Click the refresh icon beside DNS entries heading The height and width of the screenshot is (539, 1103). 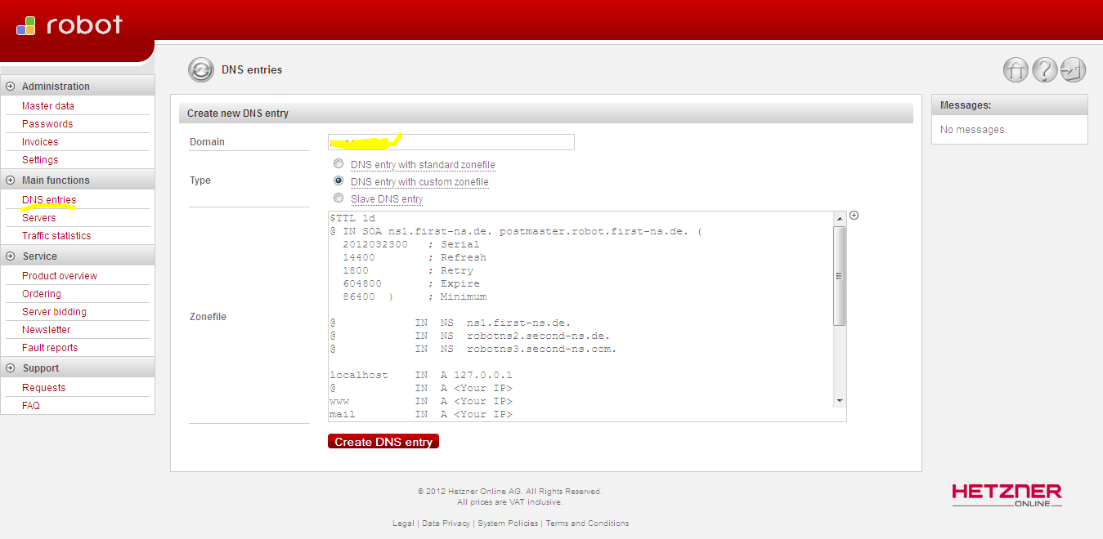point(200,70)
